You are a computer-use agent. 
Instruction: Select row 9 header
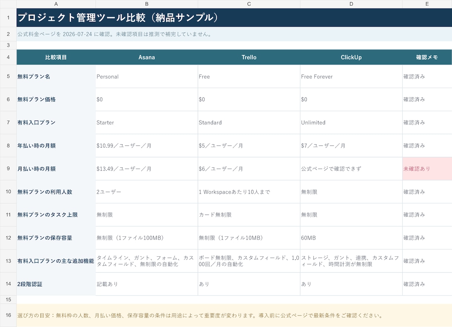click(8, 169)
